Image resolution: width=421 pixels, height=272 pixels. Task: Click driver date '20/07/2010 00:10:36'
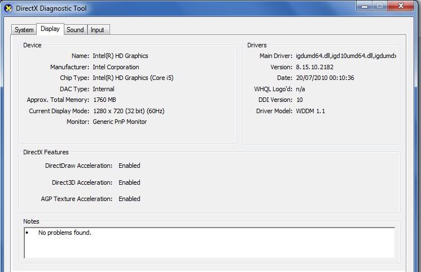click(325, 78)
